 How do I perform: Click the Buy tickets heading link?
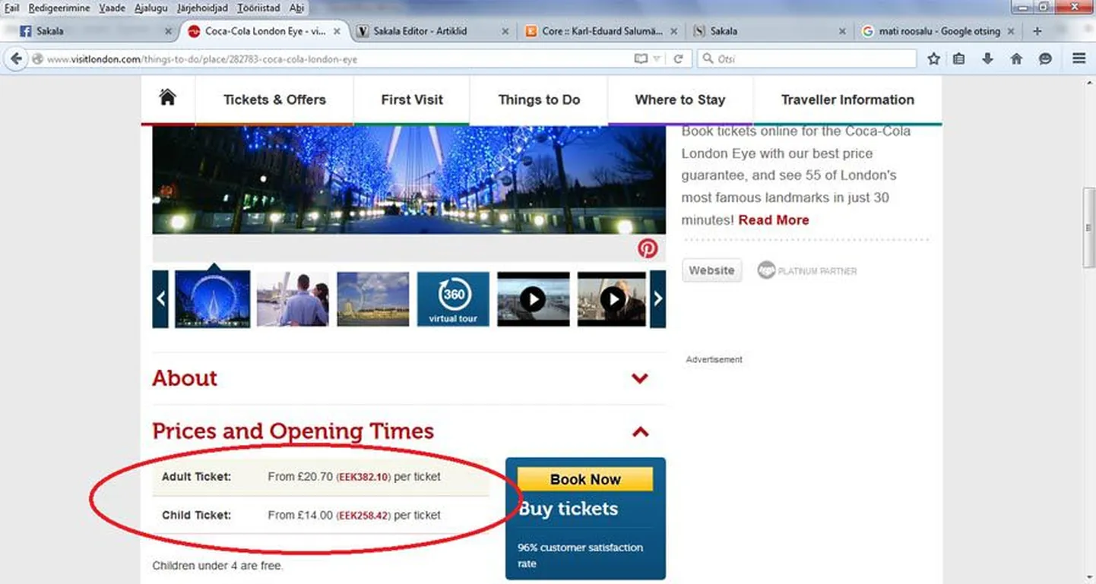pyautogui.click(x=569, y=509)
